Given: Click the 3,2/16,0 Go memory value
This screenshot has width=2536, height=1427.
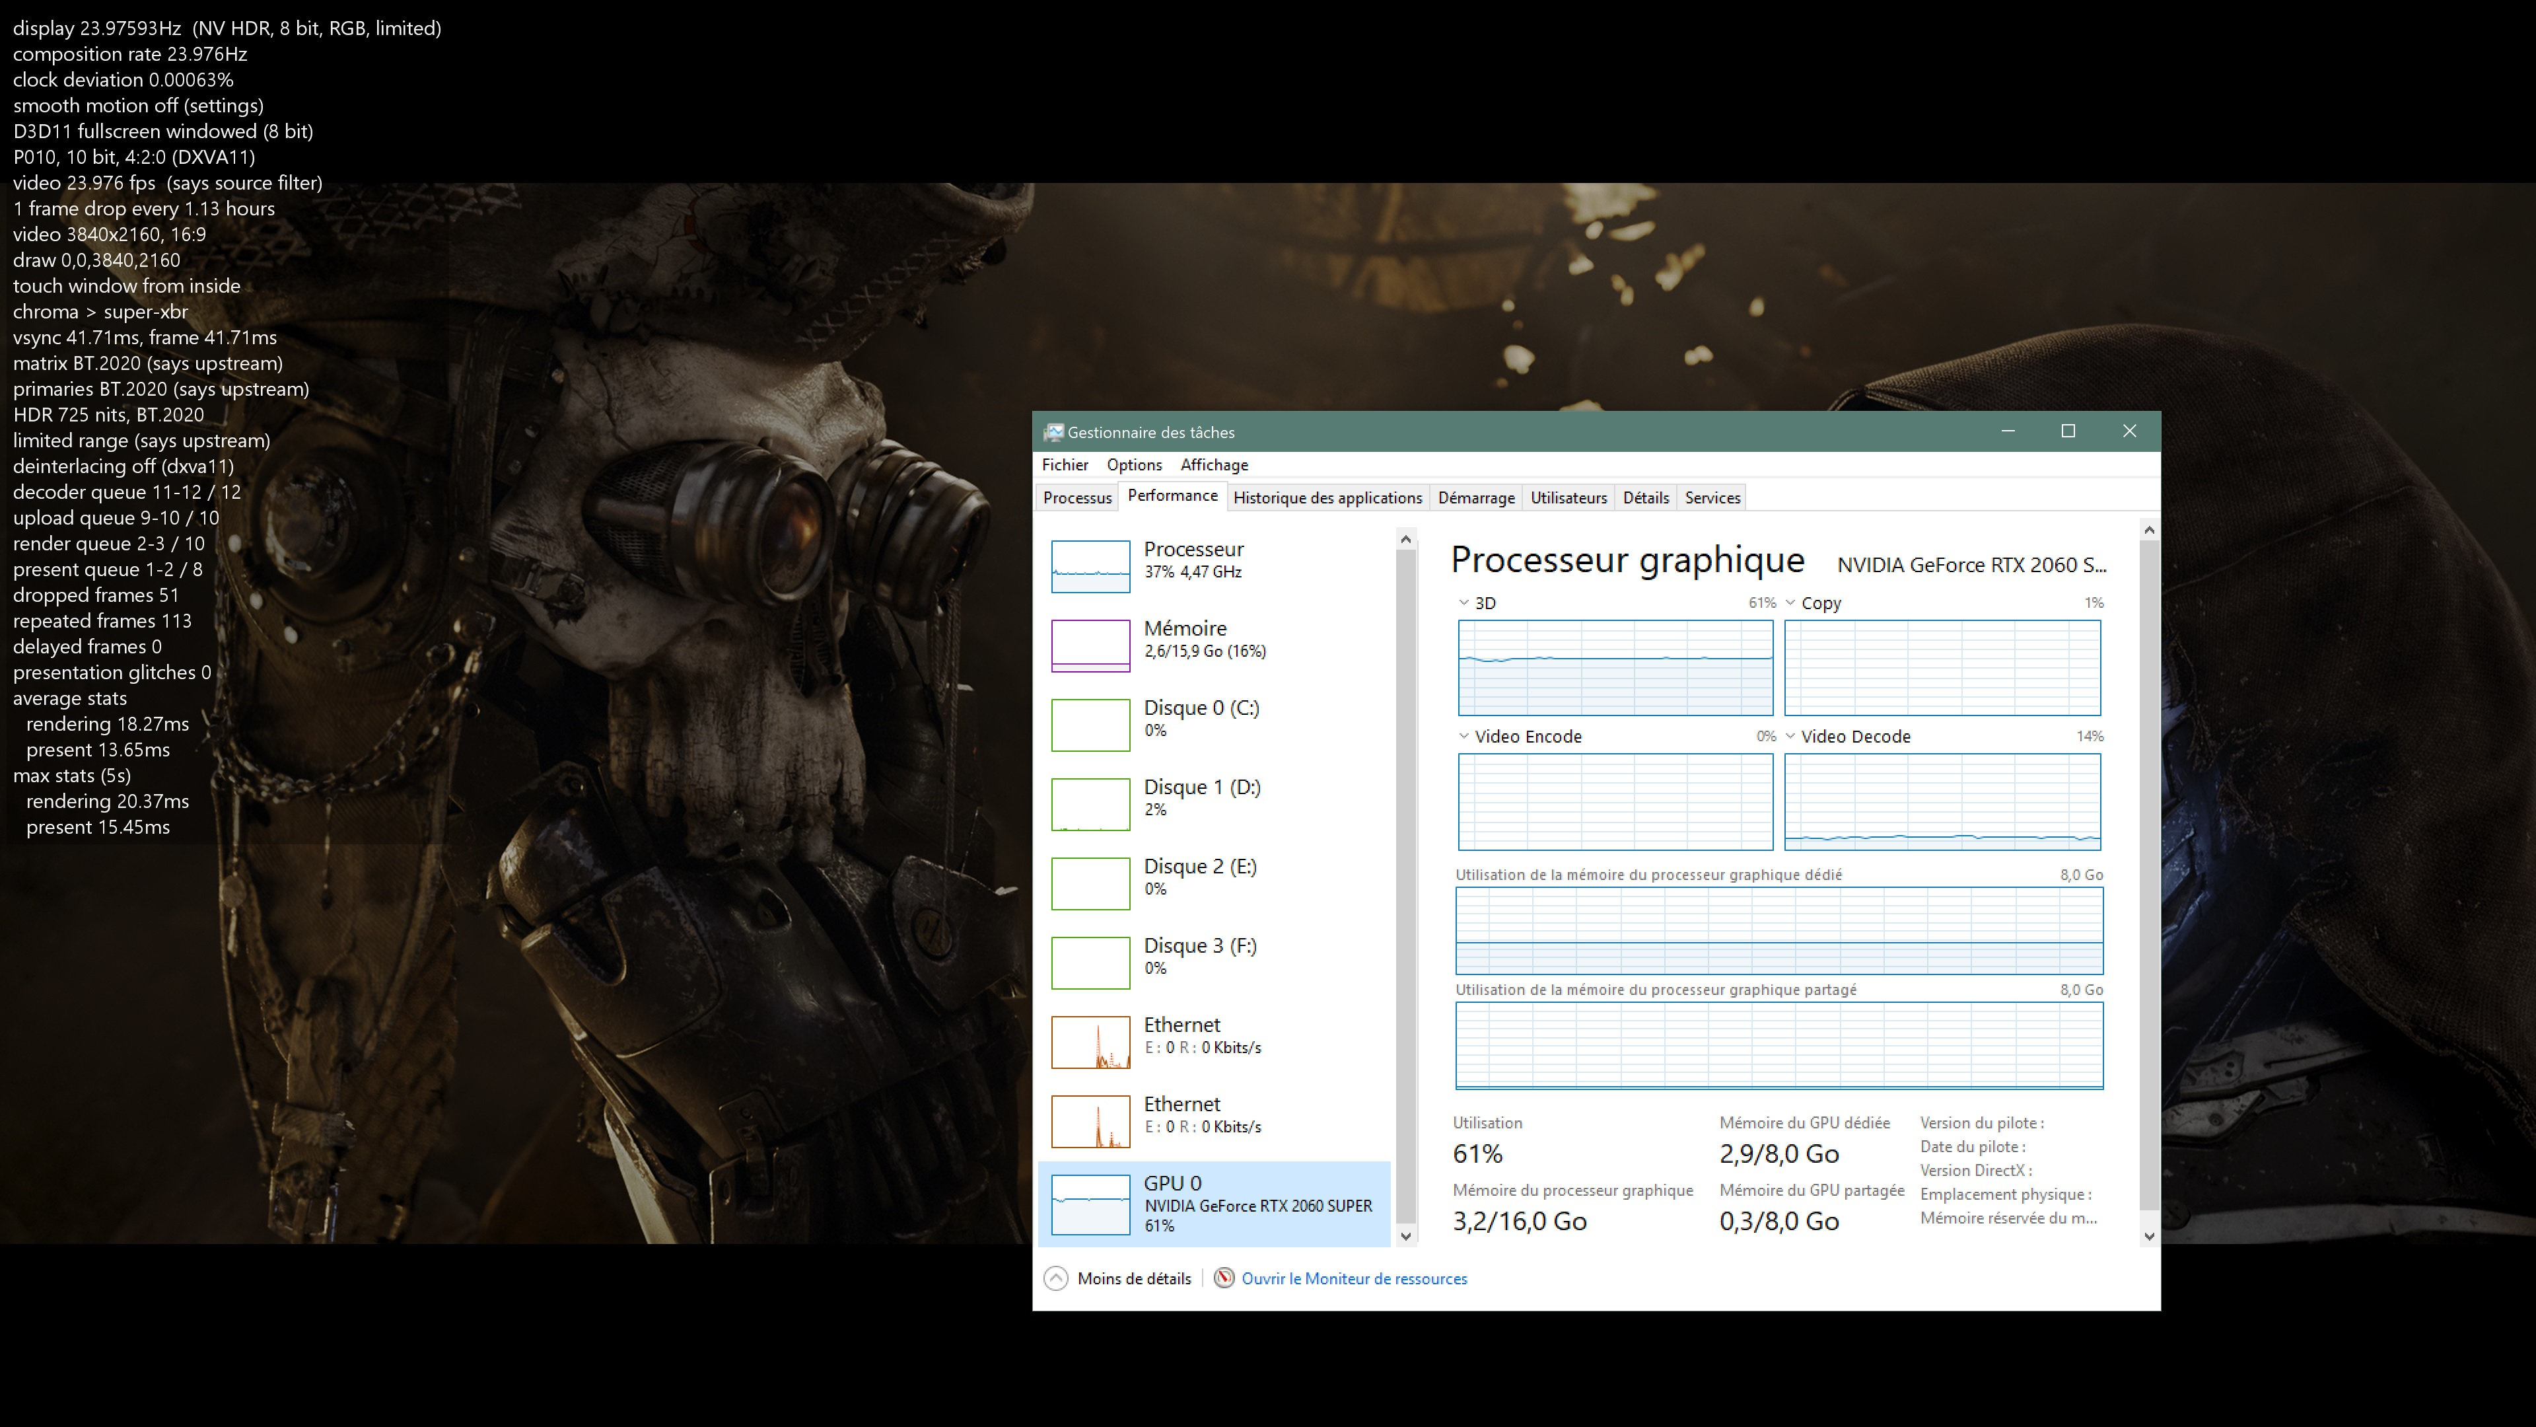Looking at the screenshot, I should (1519, 1221).
